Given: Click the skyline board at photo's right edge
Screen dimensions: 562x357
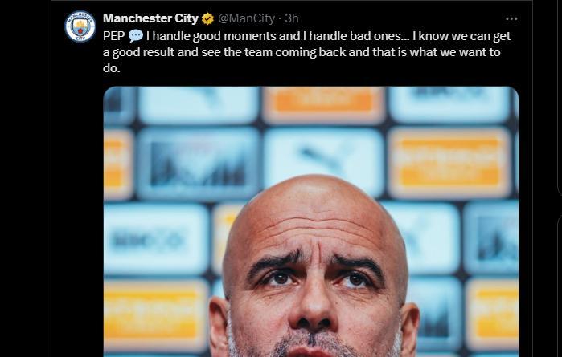Looking at the screenshot, I should [x=490, y=238].
